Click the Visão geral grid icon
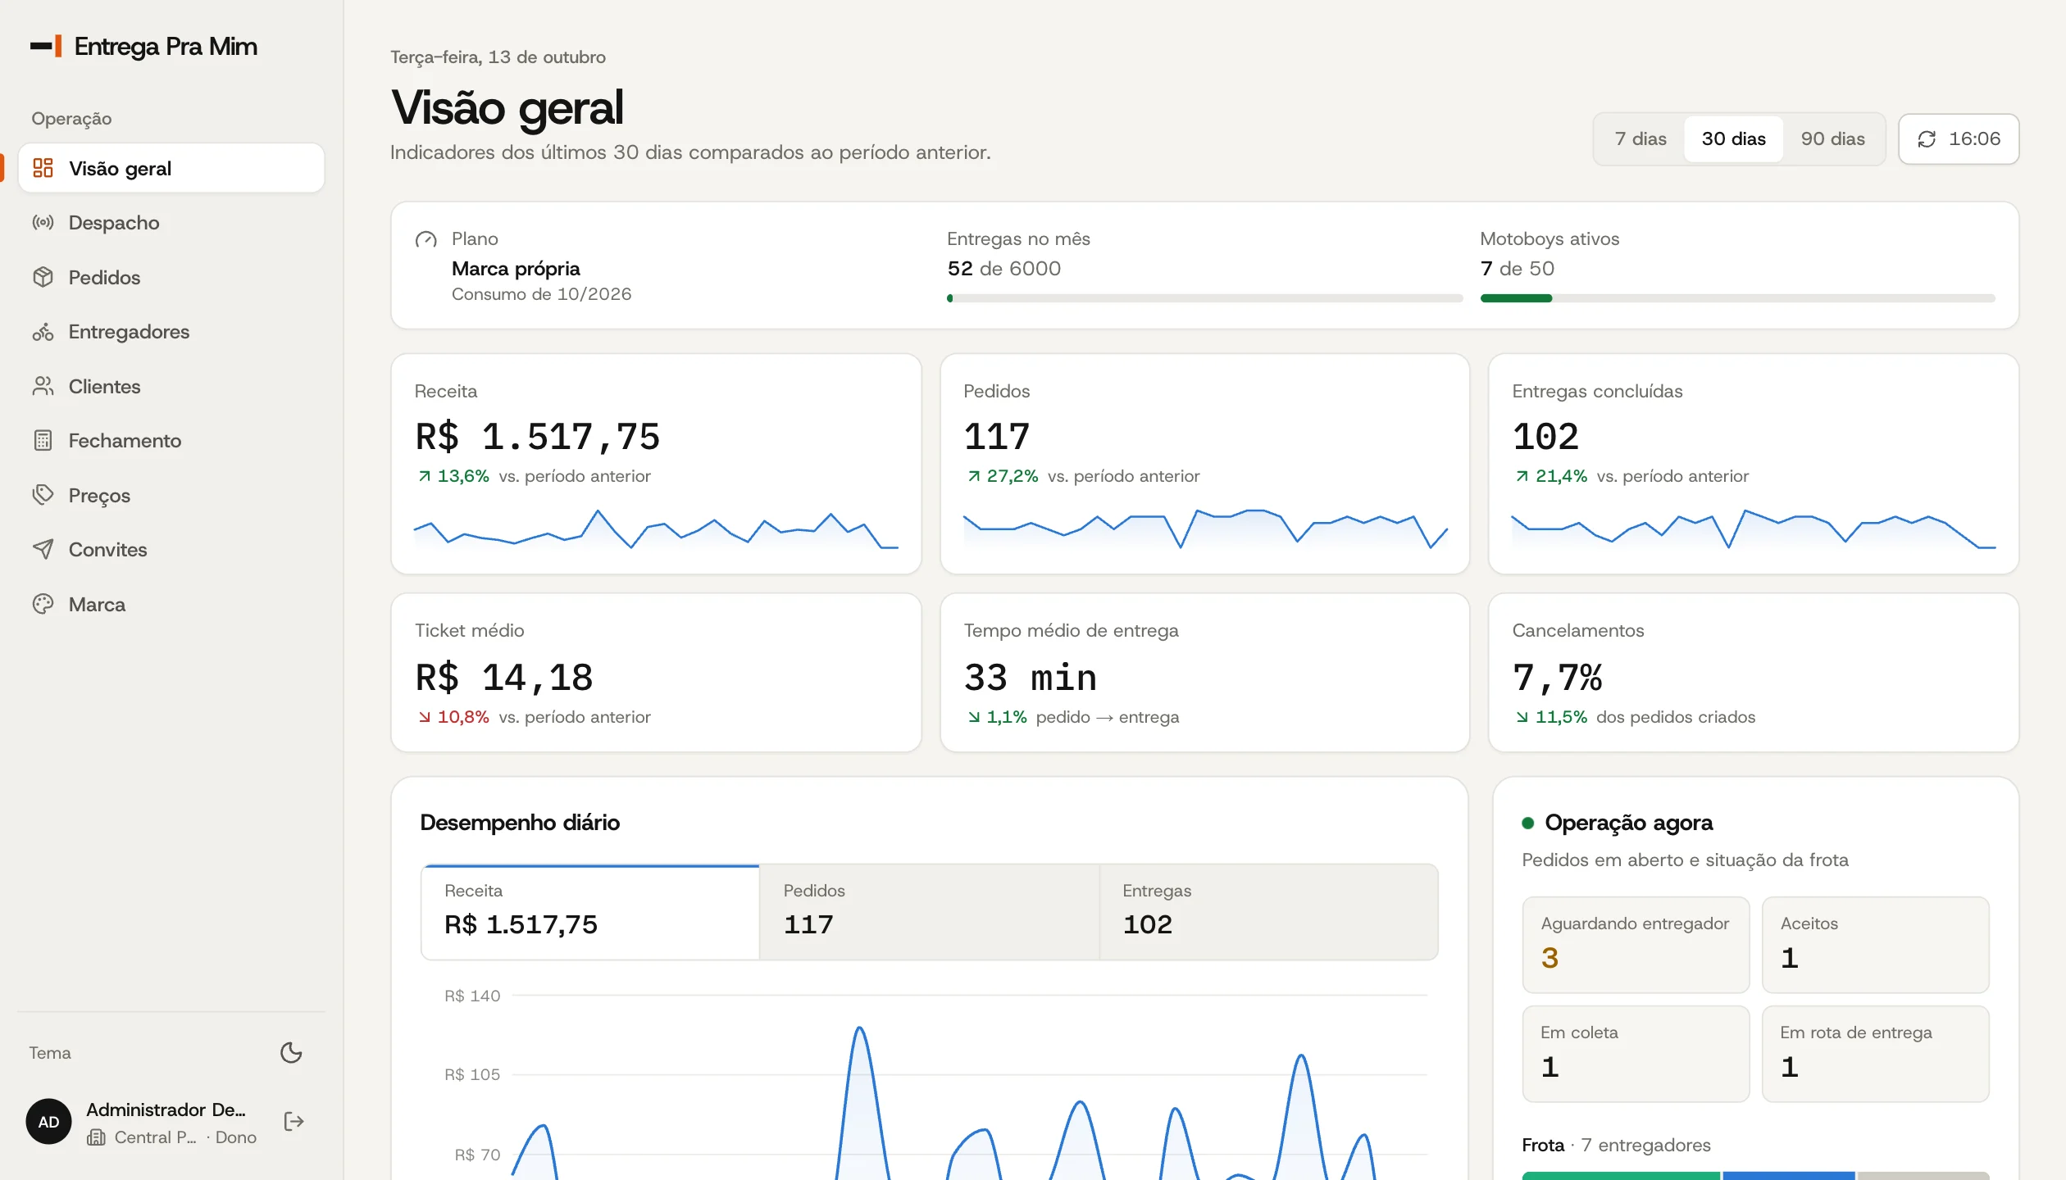 pos(43,168)
